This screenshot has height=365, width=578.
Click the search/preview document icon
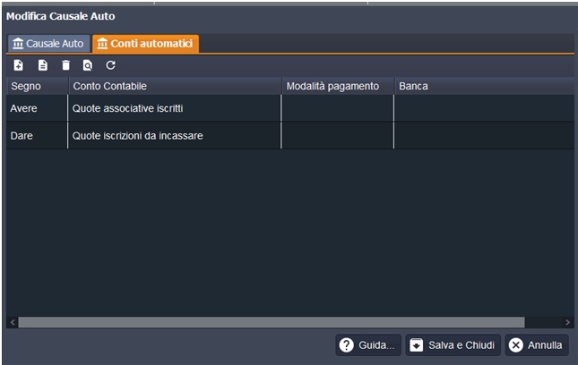(88, 65)
